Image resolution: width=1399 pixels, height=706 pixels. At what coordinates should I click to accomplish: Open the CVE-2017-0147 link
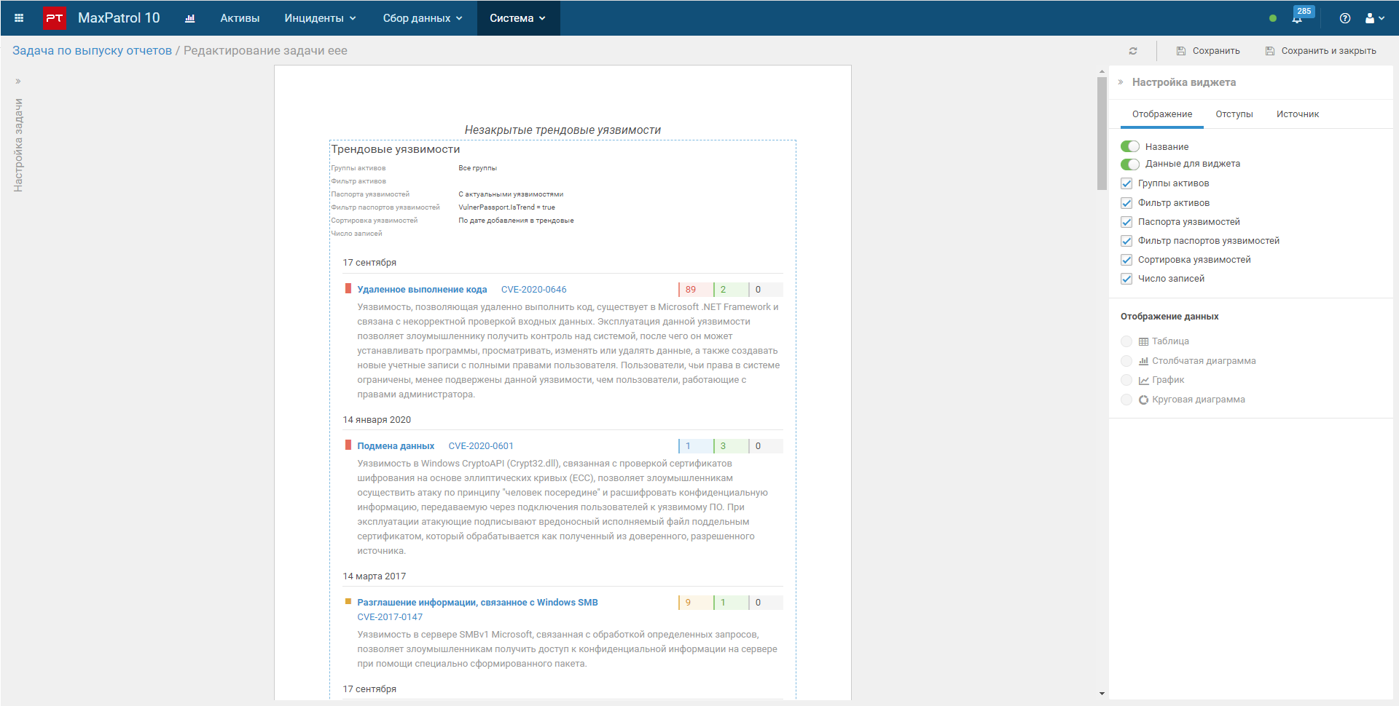pos(390,617)
